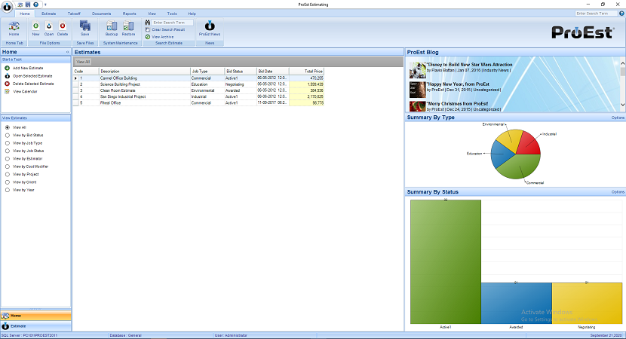626x339 pixels.
Task: Click the Estimate navigation bar button at bottom-left
Action: pyautogui.click(x=36, y=326)
